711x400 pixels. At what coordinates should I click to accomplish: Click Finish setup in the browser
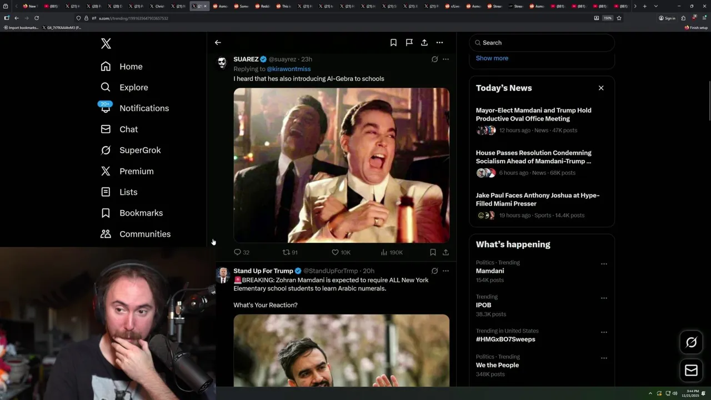(697, 28)
